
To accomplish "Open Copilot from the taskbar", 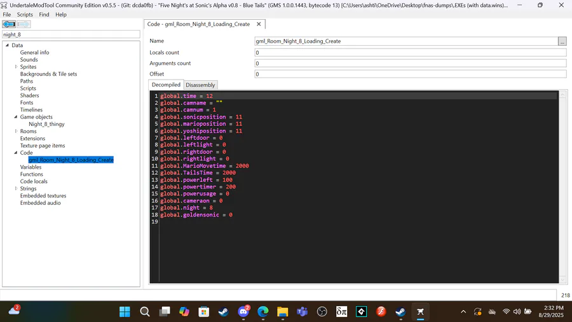I will [184, 311].
